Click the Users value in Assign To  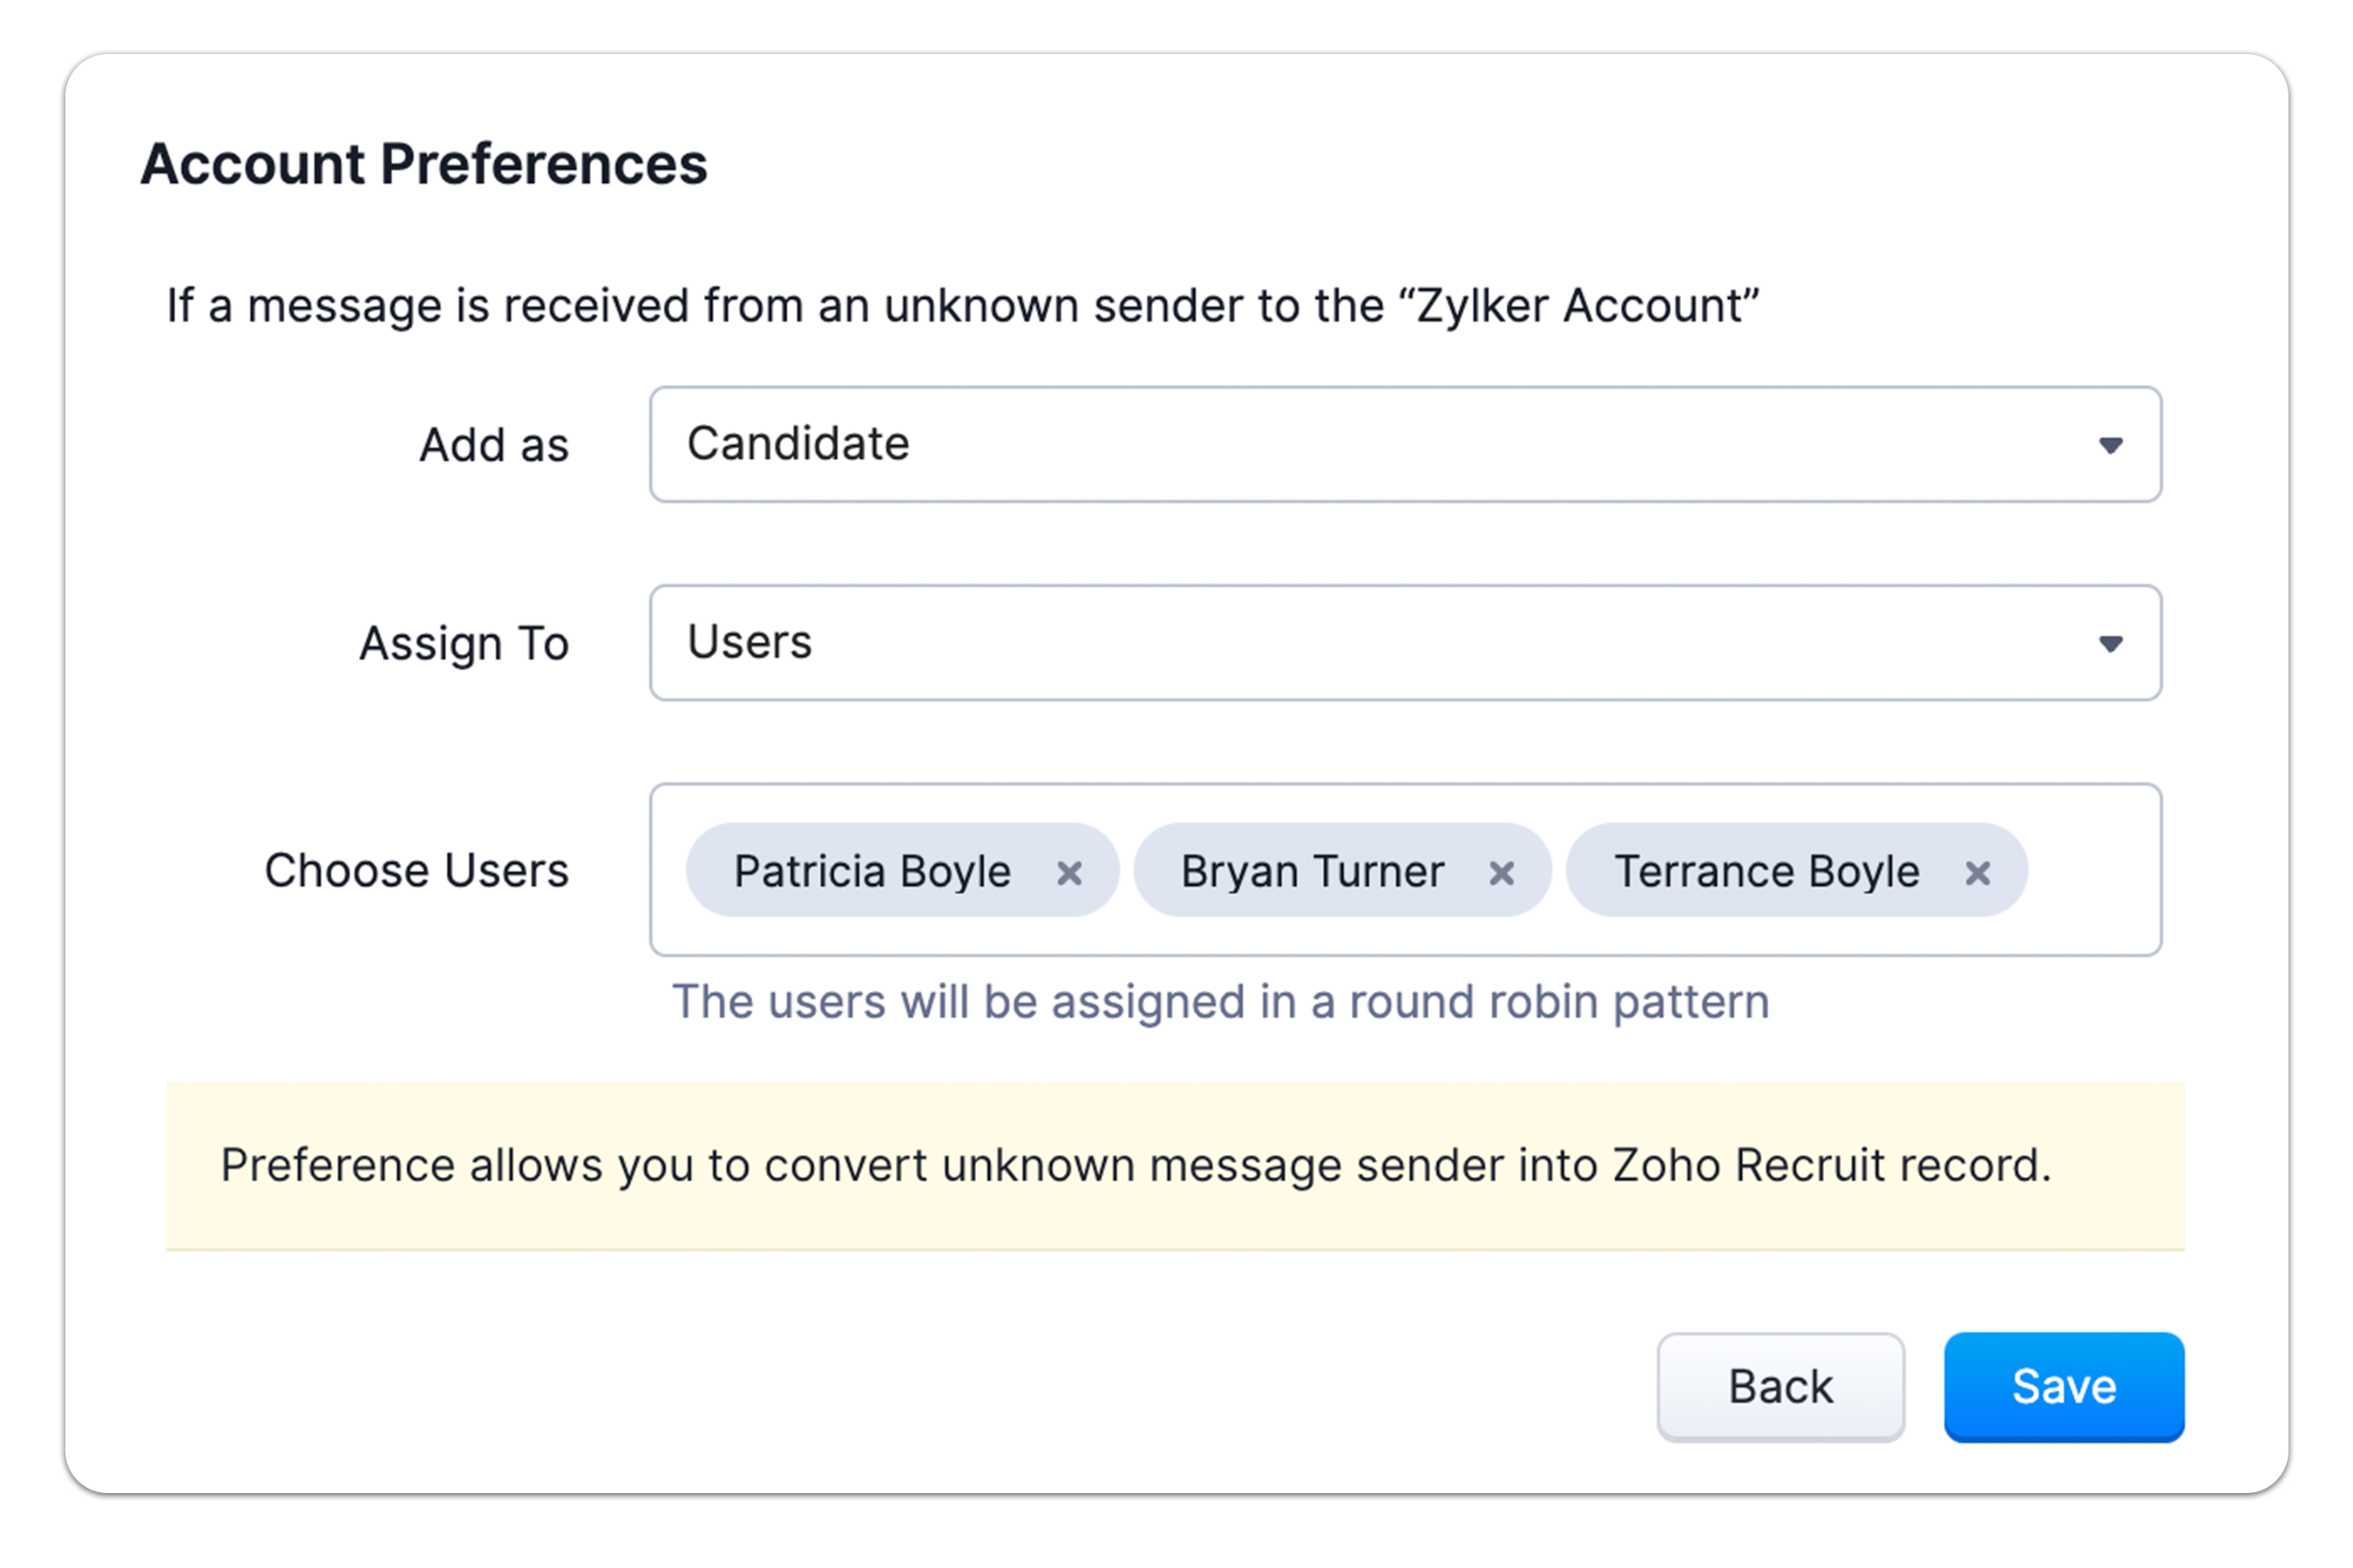[x=749, y=642]
